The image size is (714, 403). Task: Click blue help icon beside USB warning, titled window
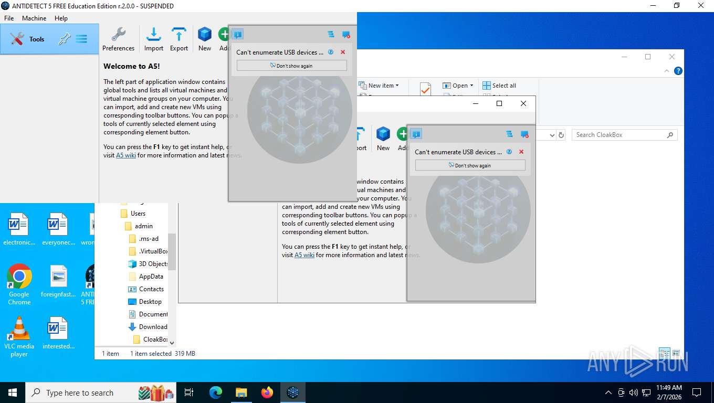(x=331, y=52)
